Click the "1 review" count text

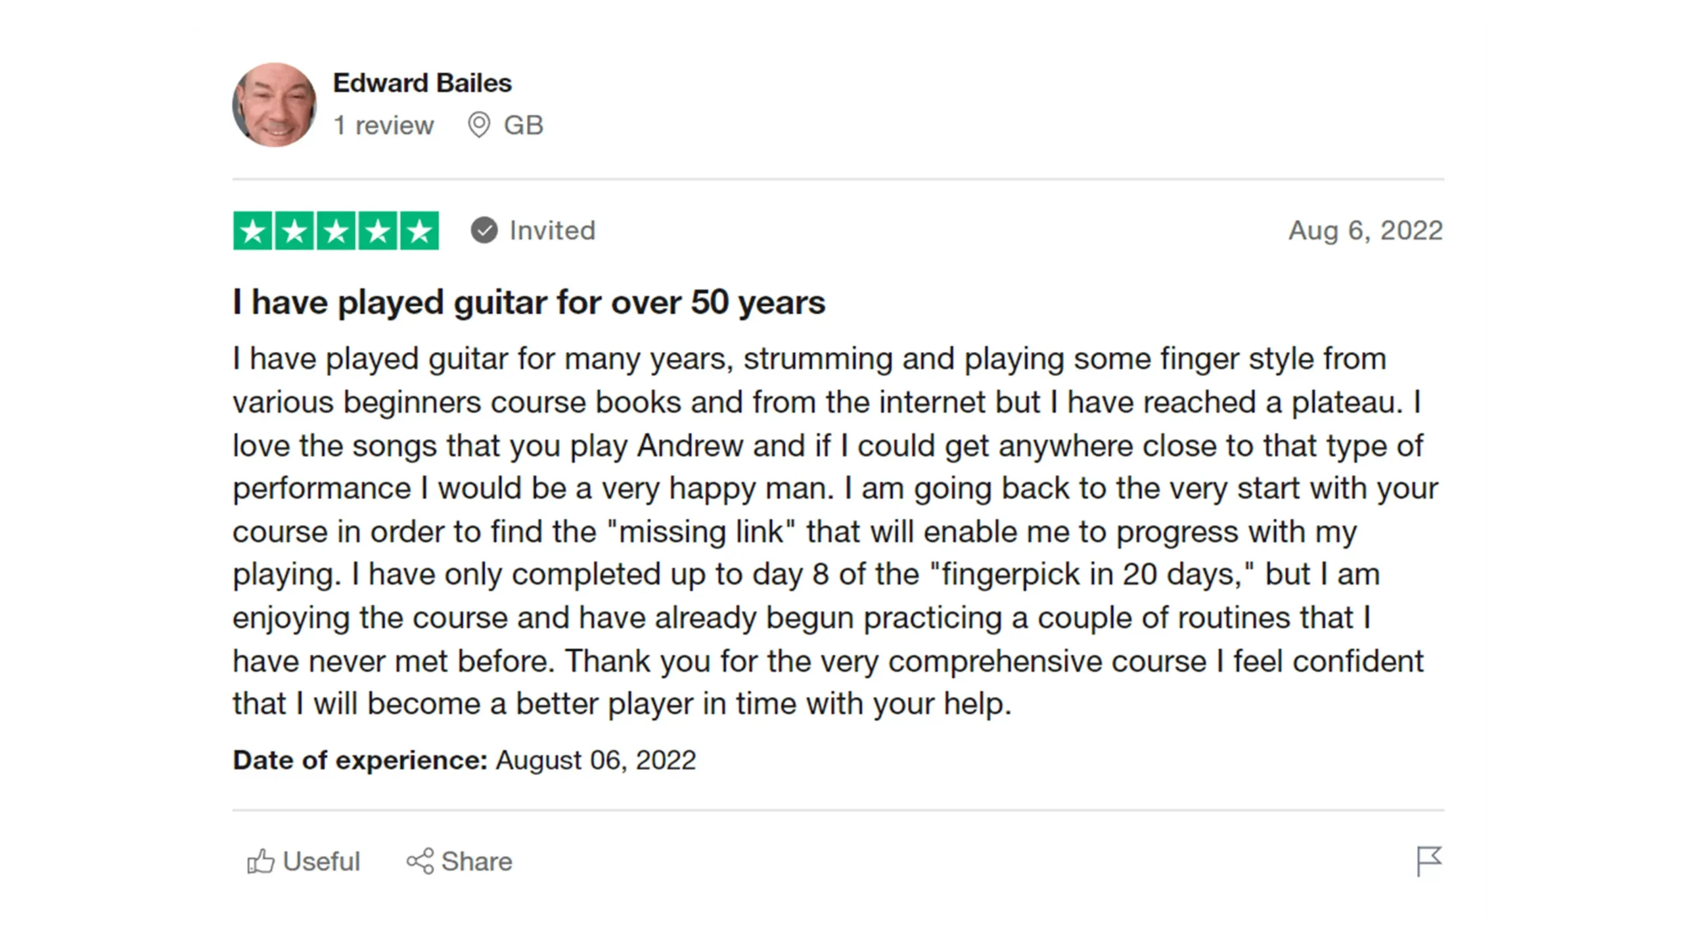384,125
